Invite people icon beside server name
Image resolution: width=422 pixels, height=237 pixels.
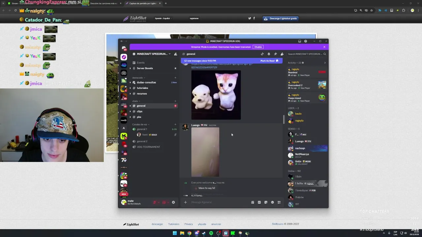click(x=175, y=54)
